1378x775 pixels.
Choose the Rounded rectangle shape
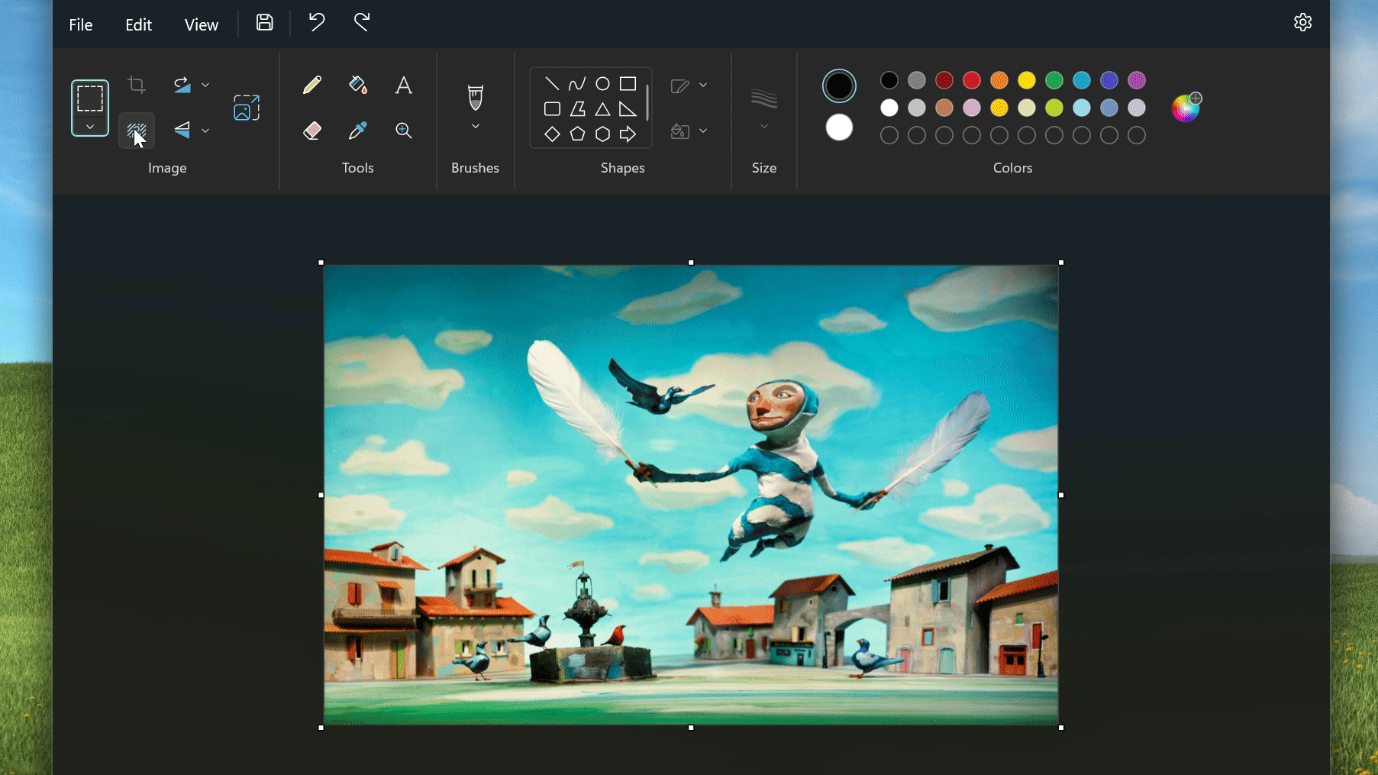[x=552, y=109]
